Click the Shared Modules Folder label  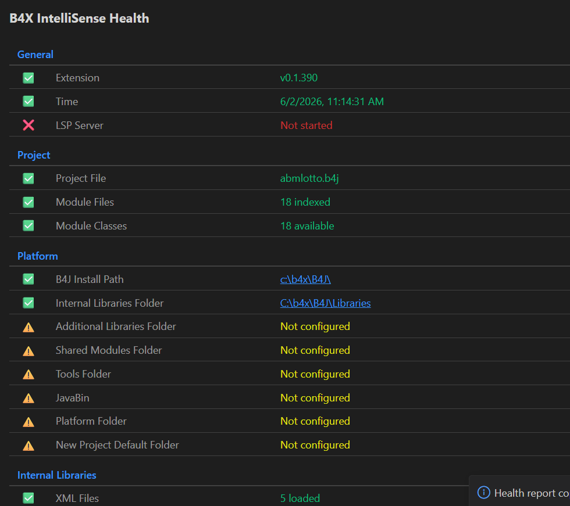109,350
